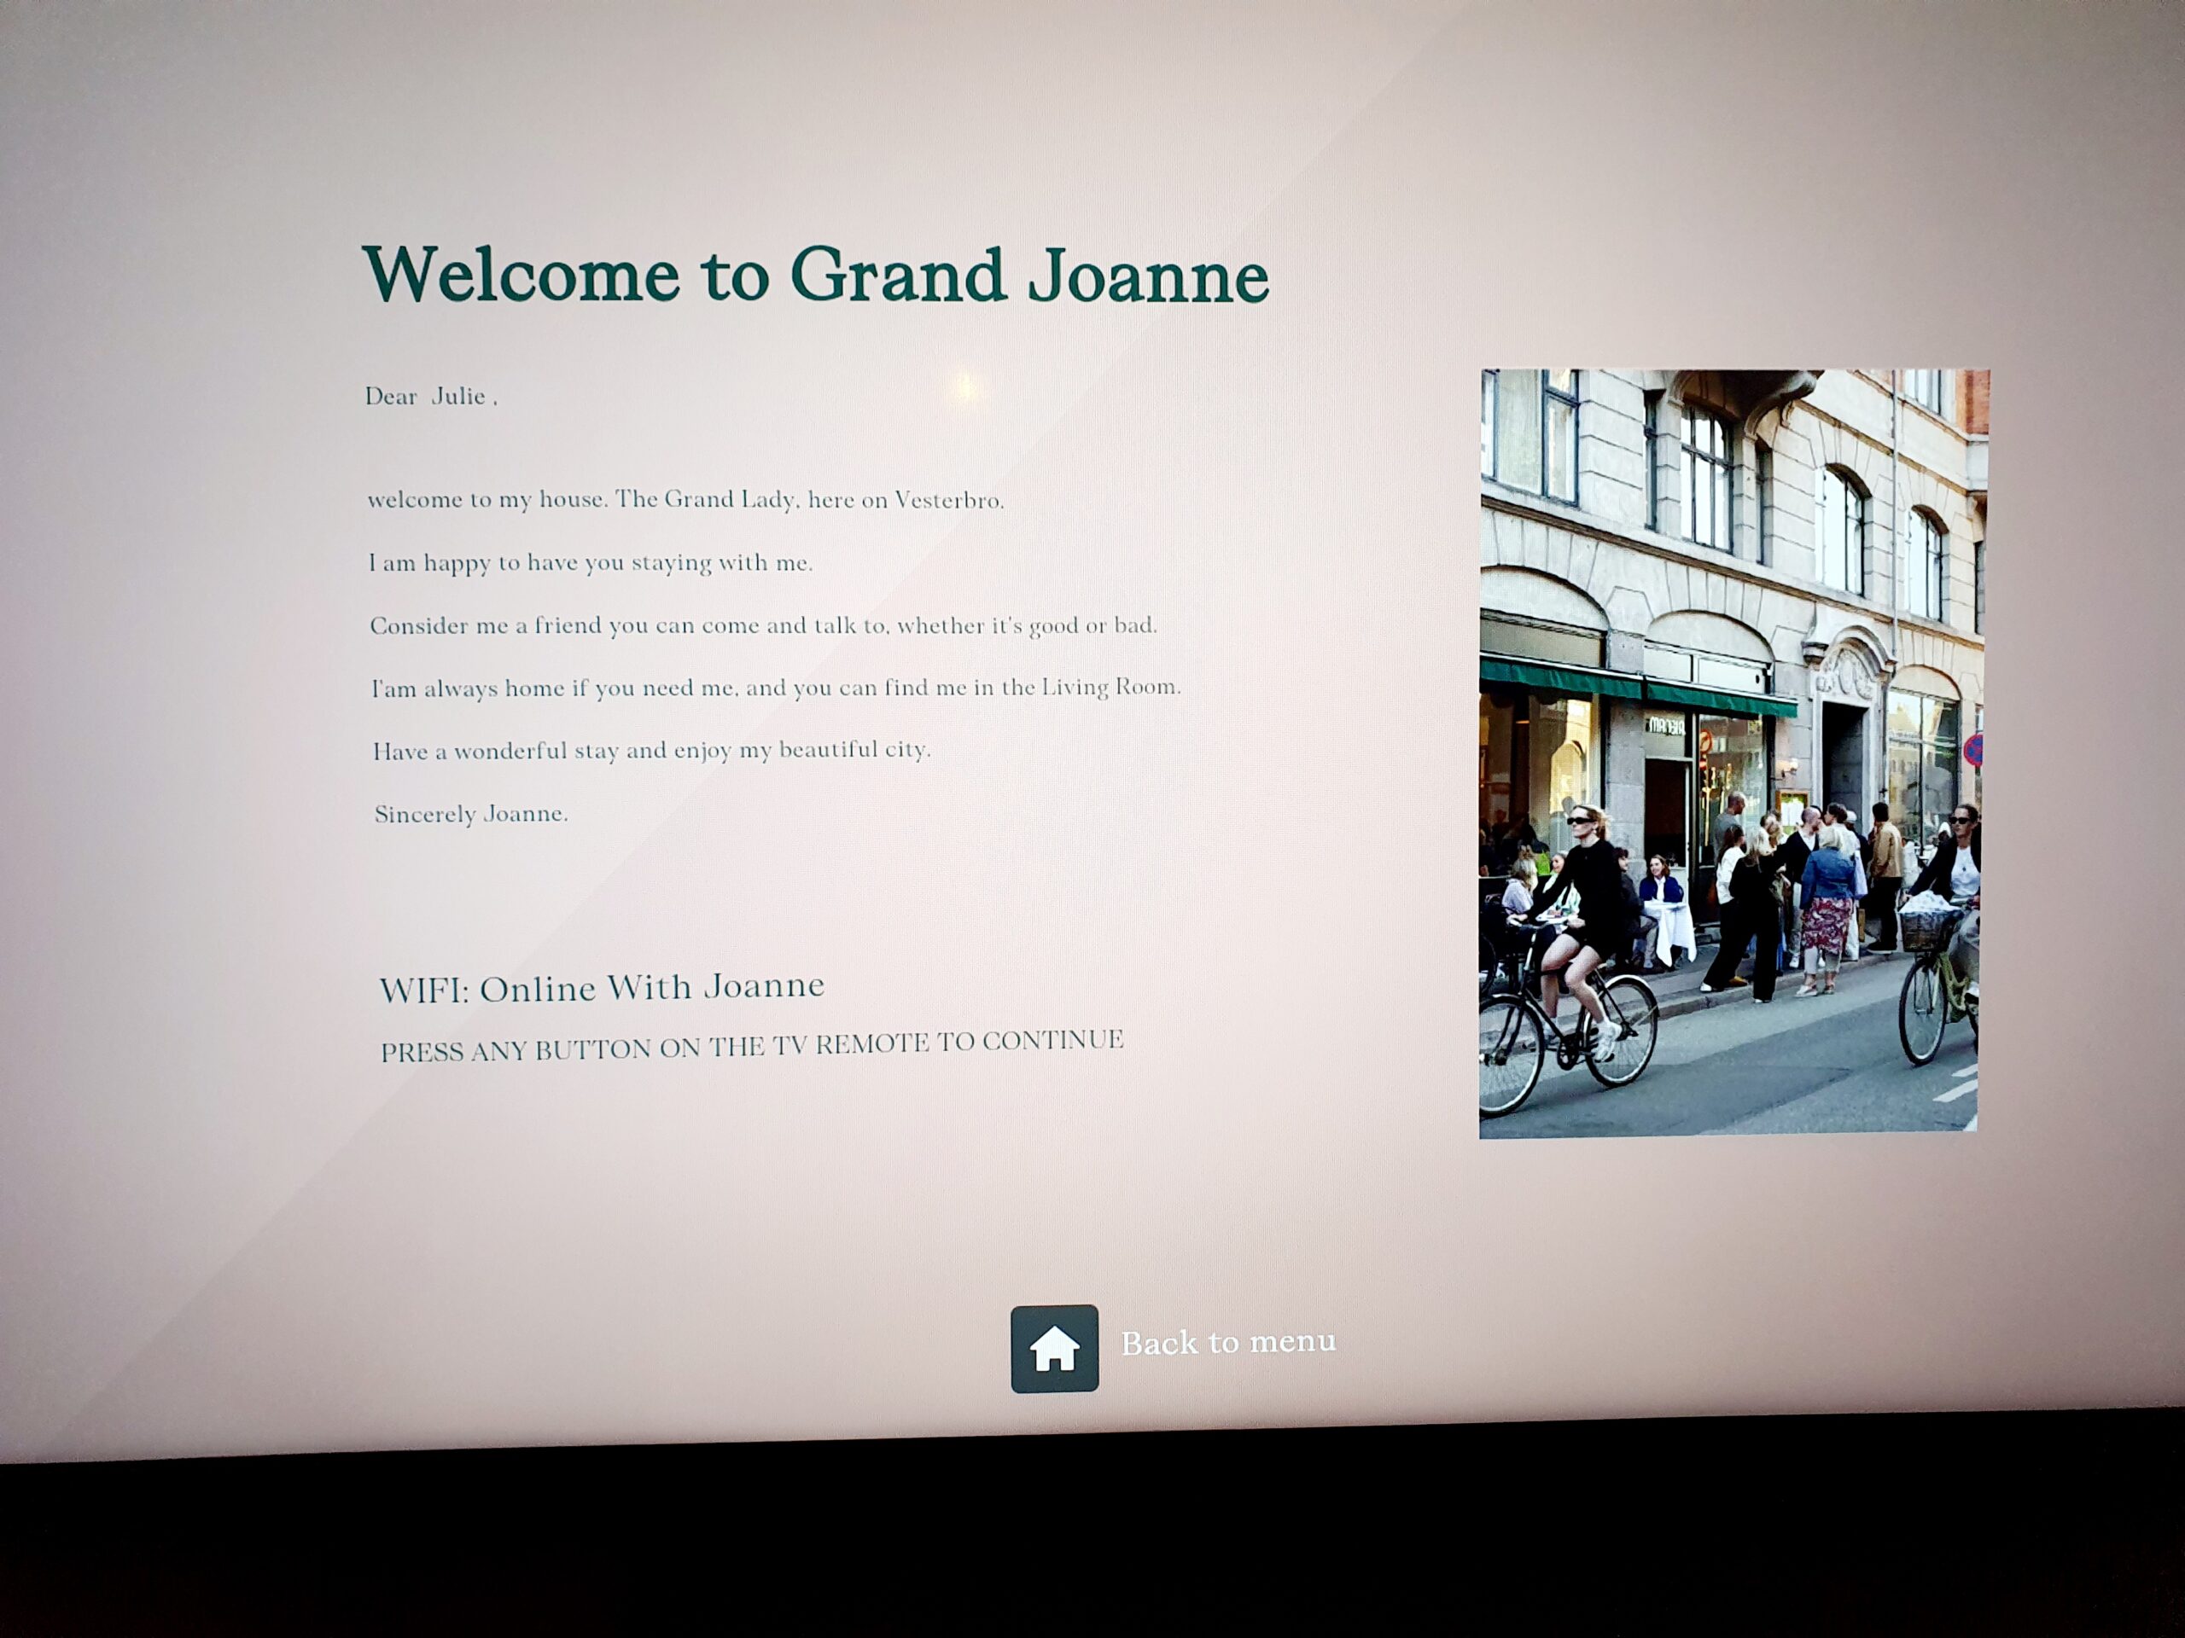Image resolution: width=2185 pixels, height=1638 pixels.
Task: Click the word Joanne in the title
Action: point(1148,276)
